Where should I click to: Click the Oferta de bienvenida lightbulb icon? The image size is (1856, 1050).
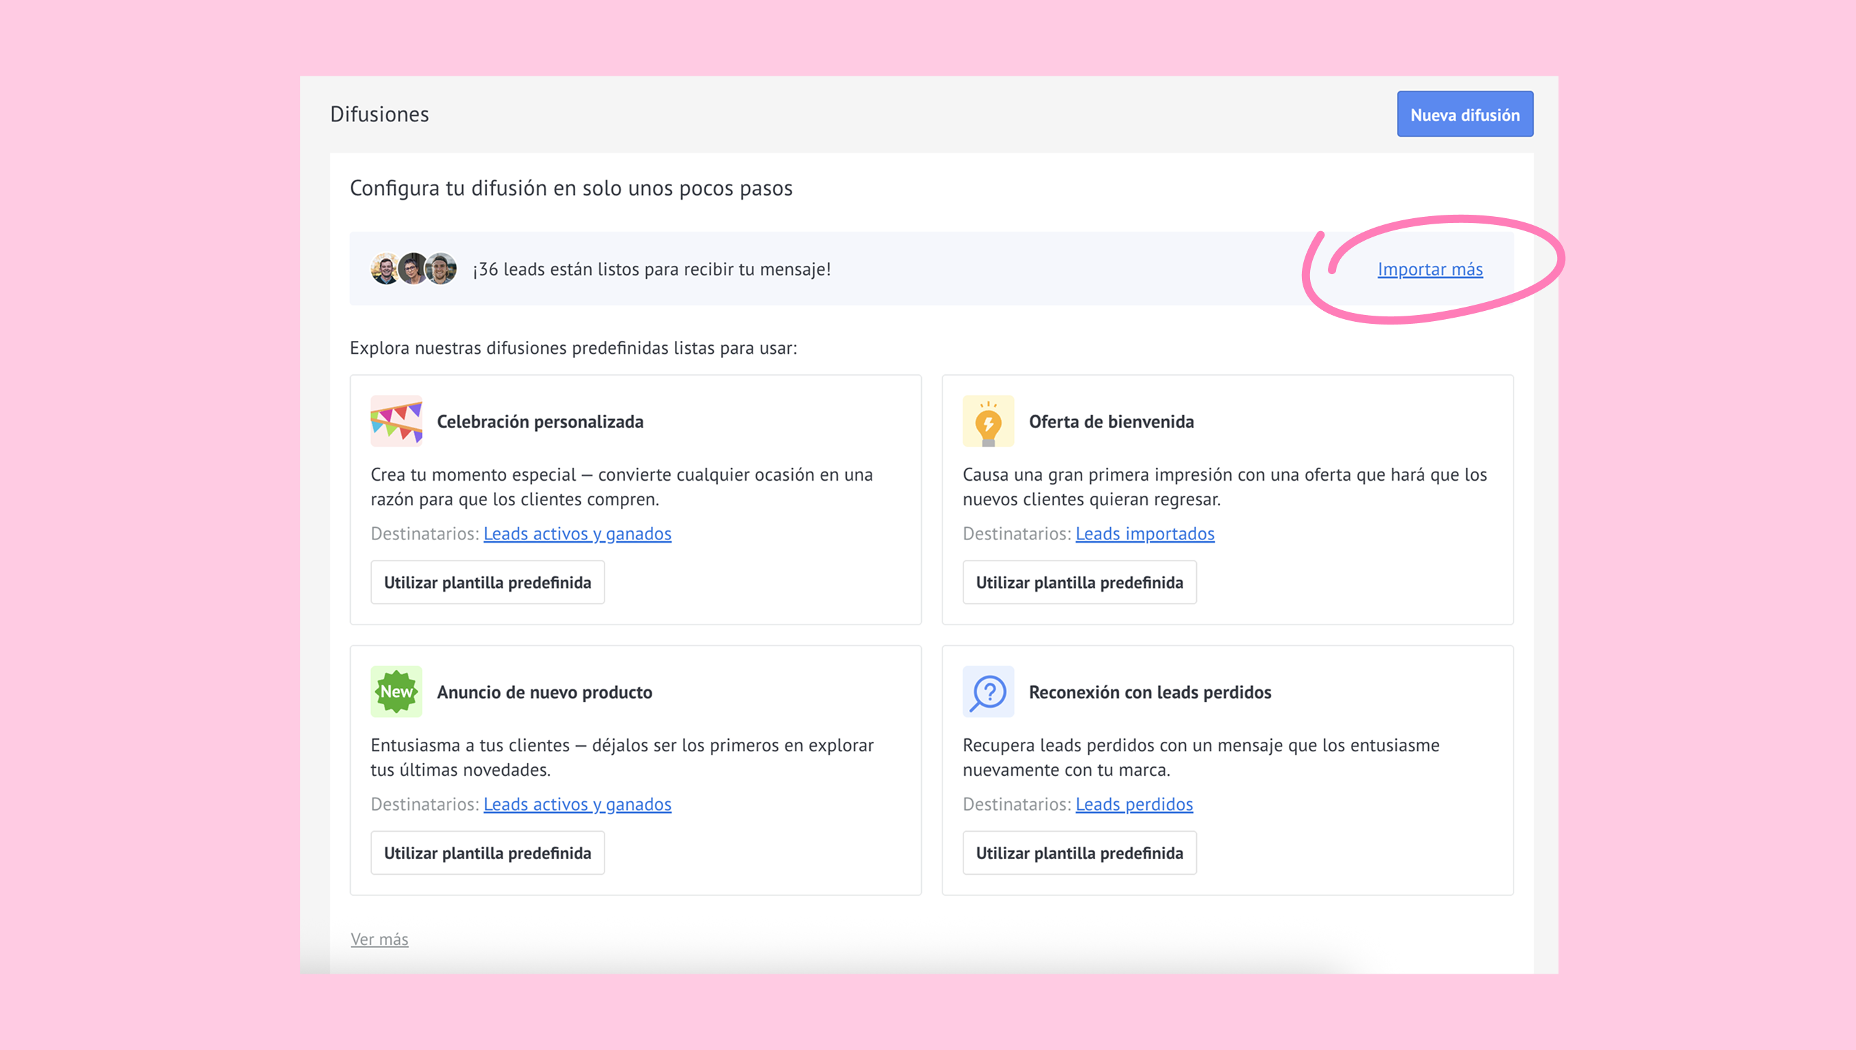988,421
